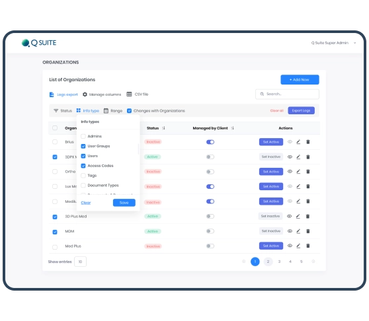Open the Info type filter dropdown
The image size is (369, 321).
(x=87, y=111)
